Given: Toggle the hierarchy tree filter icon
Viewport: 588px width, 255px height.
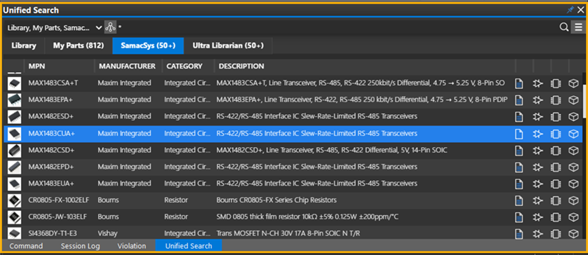Looking at the screenshot, I should tap(110, 27).
